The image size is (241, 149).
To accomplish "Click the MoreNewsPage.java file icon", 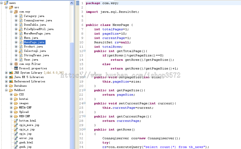I will (21, 33).
